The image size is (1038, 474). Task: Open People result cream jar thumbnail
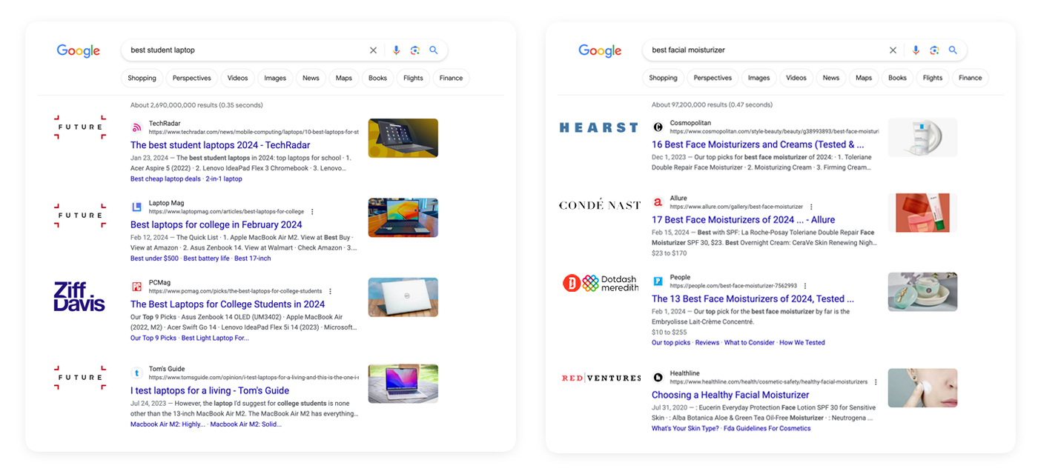coord(922,292)
